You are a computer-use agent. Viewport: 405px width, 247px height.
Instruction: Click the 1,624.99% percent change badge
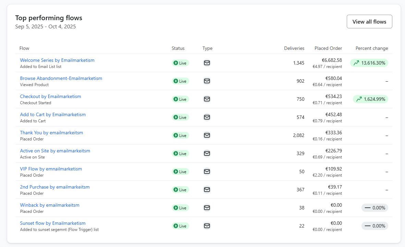370,99
